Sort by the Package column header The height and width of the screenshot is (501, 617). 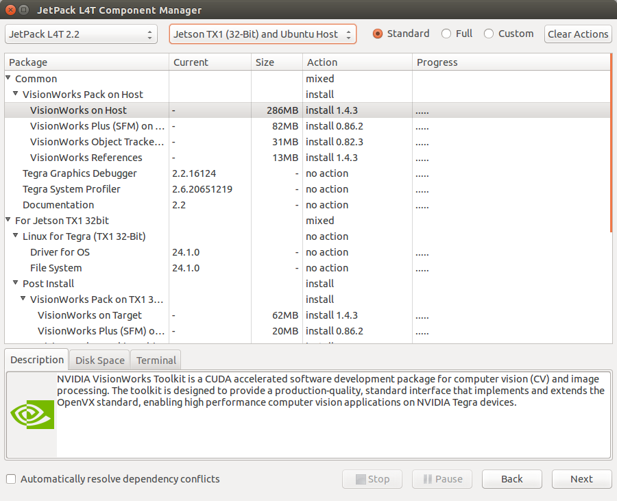click(86, 62)
